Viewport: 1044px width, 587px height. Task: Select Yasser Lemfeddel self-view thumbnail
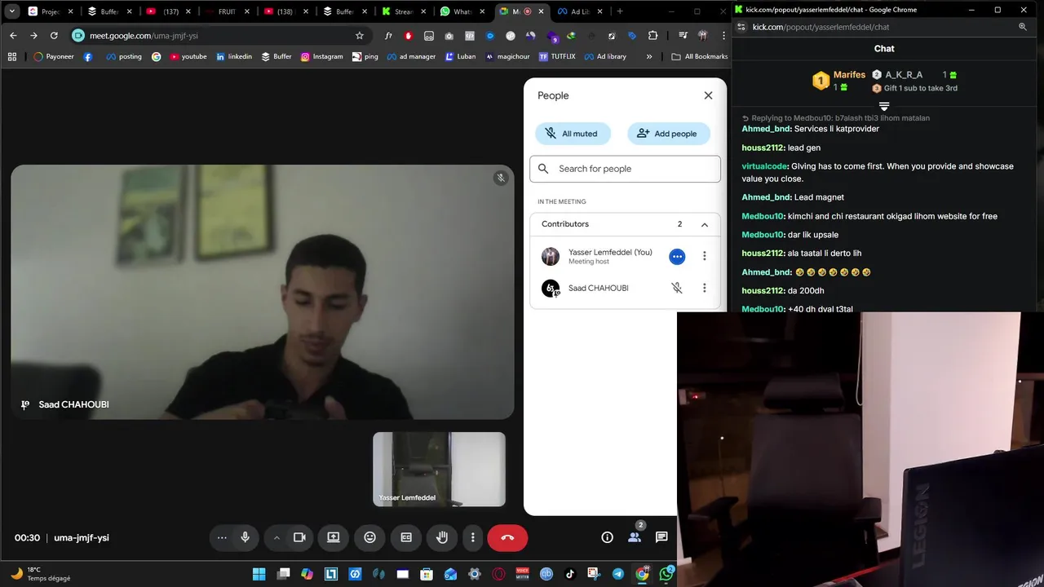click(x=440, y=469)
